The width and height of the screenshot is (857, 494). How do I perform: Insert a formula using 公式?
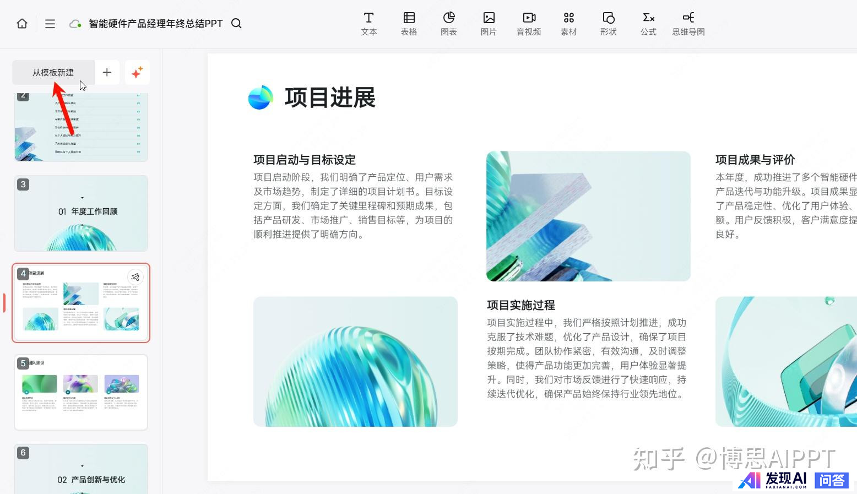point(648,24)
